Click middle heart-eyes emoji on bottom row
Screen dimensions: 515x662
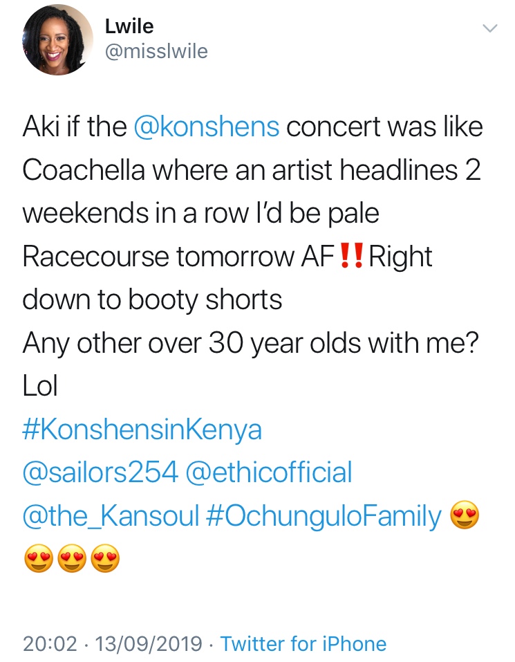pyautogui.click(x=71, y=559)
